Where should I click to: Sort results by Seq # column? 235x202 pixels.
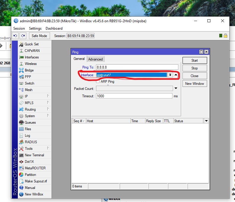pos(79,121)
